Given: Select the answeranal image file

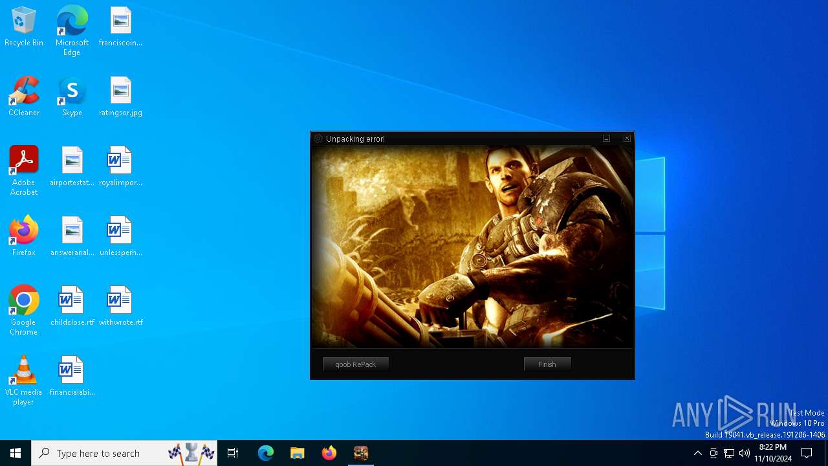Looking at the screenshot, I should pos(72,237).
